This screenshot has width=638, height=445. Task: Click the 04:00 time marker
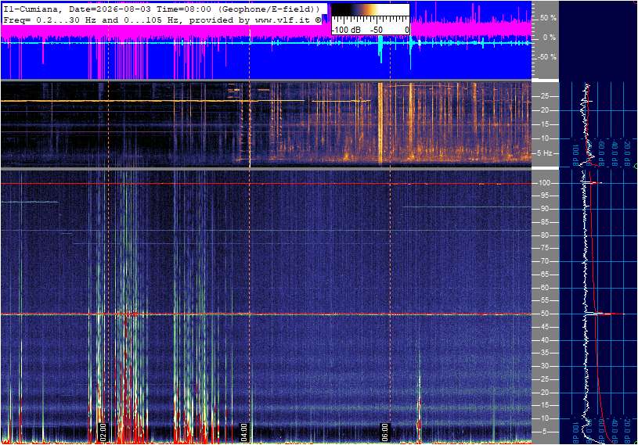pos(243,432)
